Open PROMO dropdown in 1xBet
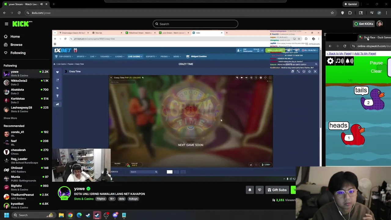The width and height of the screenshot is (391, 220). 165,57
